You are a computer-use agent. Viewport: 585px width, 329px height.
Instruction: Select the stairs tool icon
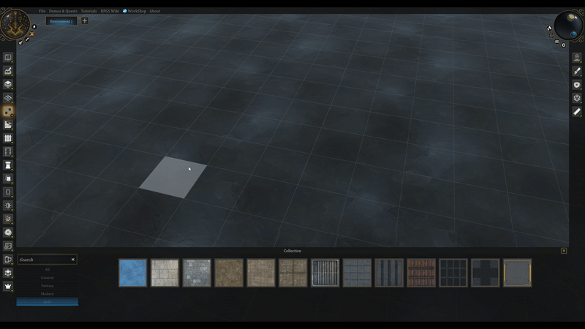click(x=8, y=124)
